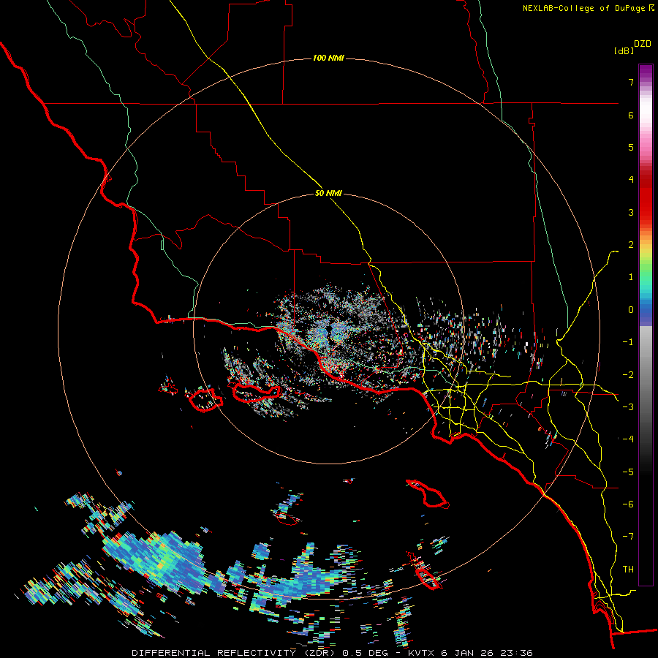Click the 5 value on color scale
Image resolution: width=658 pixels, height=658 pixels.
tap(631, 147)
